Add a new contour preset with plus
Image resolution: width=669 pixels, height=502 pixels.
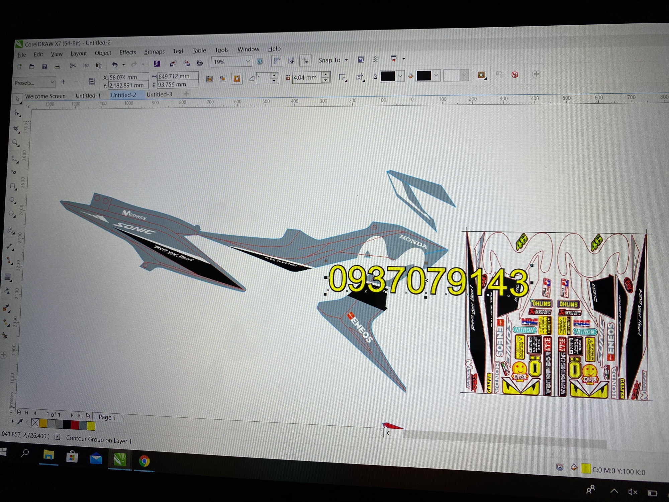(x=63, y=82)
